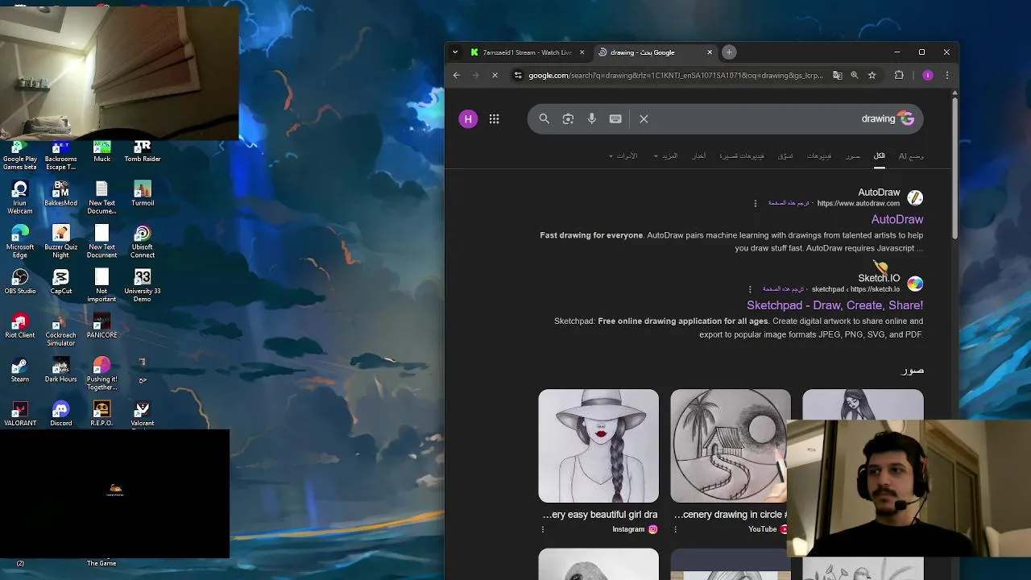Select Not important text file
The width and height of the screenshot is (1031, 580).
[101, 286]
